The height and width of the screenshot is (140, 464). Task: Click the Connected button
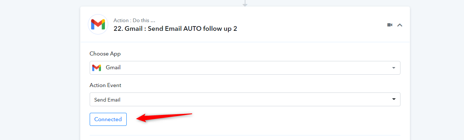[108, 119]
